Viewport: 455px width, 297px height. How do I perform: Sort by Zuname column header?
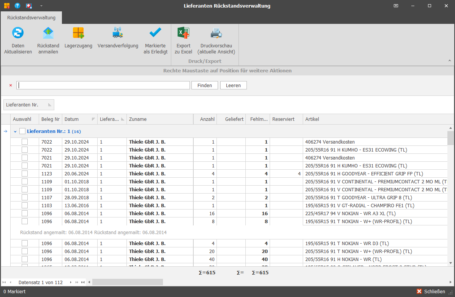[160, 119]
